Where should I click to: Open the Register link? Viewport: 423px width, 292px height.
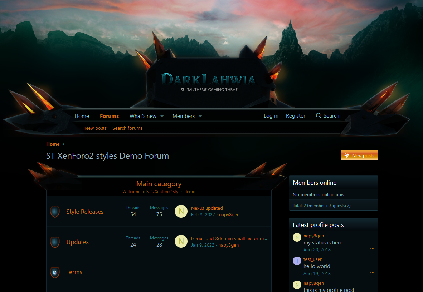(296, 116)
